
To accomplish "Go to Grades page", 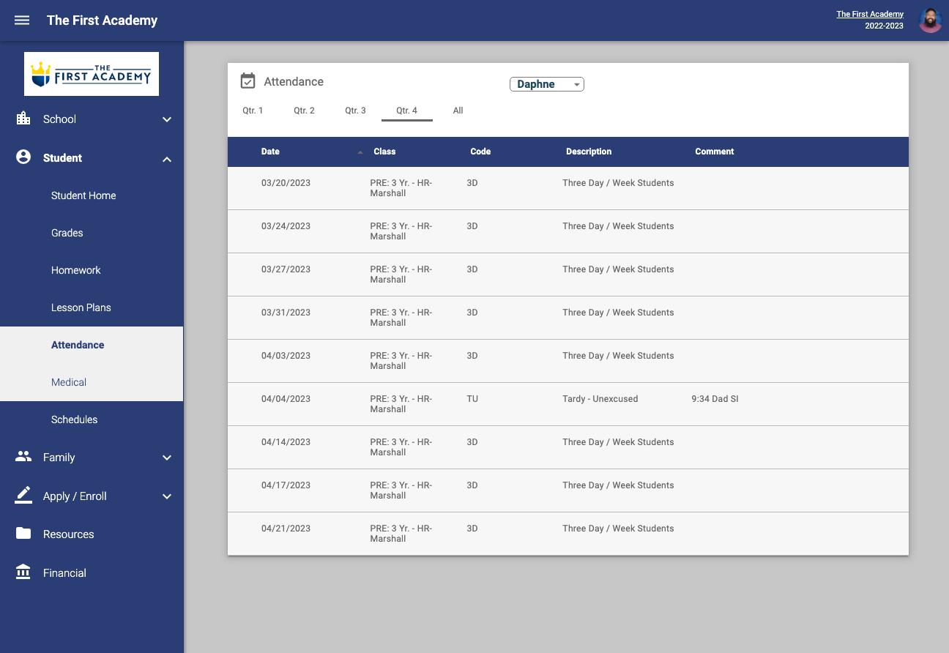I will [x=67, y=233].
